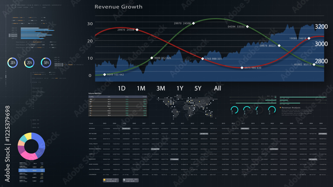Click the 55.44 teal ring gauge
This screenshot has height=187, width=333.
[x=246, y=110]
